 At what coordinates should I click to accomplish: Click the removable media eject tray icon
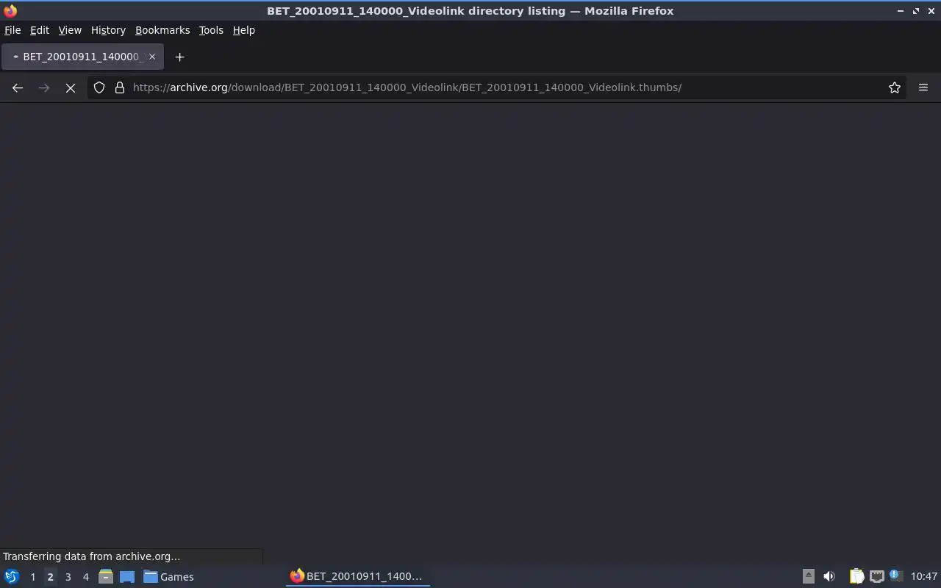(808, 576)
